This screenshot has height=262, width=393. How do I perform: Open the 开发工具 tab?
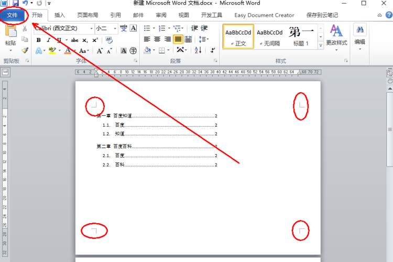click(x=212, y=15)
